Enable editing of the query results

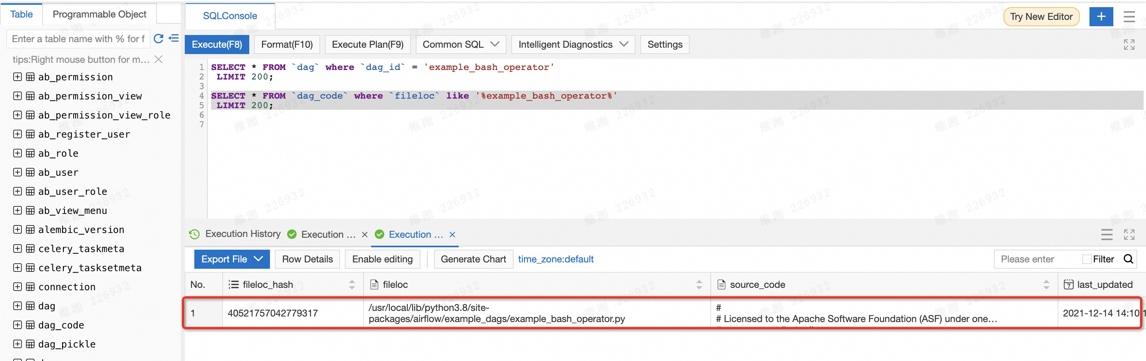pyautogui.click(x=382, y=259)
